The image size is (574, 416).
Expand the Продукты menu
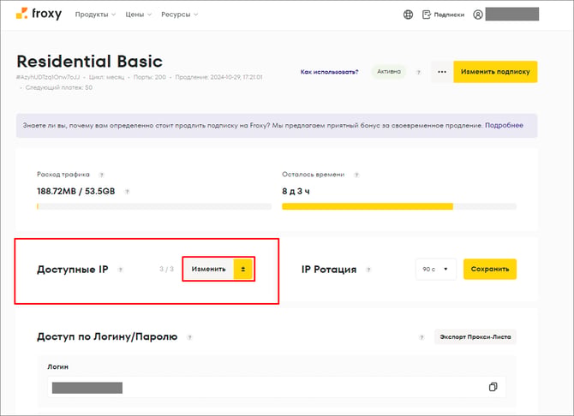(95, 15)
